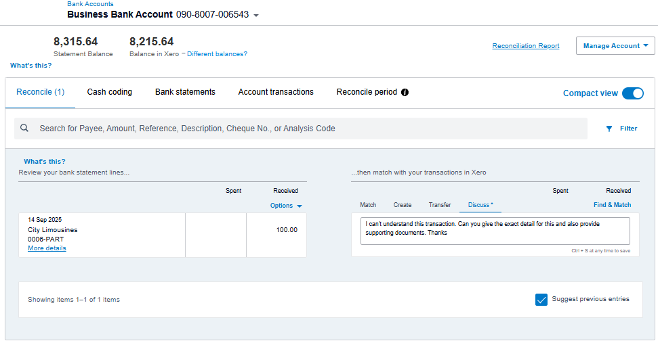The image size is (658, 343).
Task: Uncheck Suggest previous entries checkbox
Action: [541, 300]
